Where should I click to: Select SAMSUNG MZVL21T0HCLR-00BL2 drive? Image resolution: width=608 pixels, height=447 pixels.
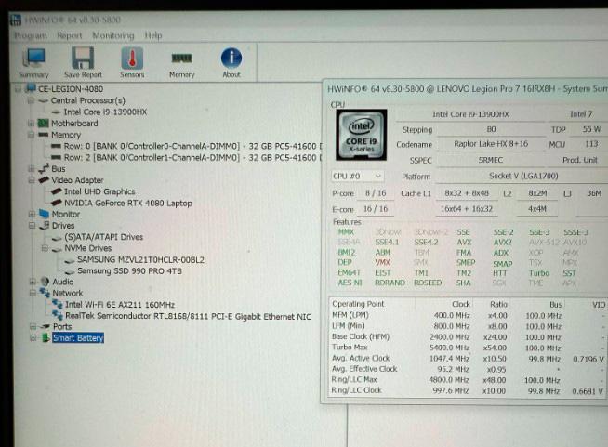140,260
